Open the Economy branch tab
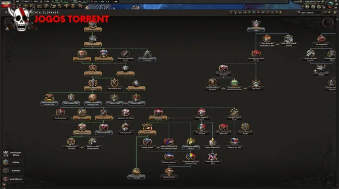The width and height of the screenshot is (339, 189). pyautogui.click(x=13, y=170)
